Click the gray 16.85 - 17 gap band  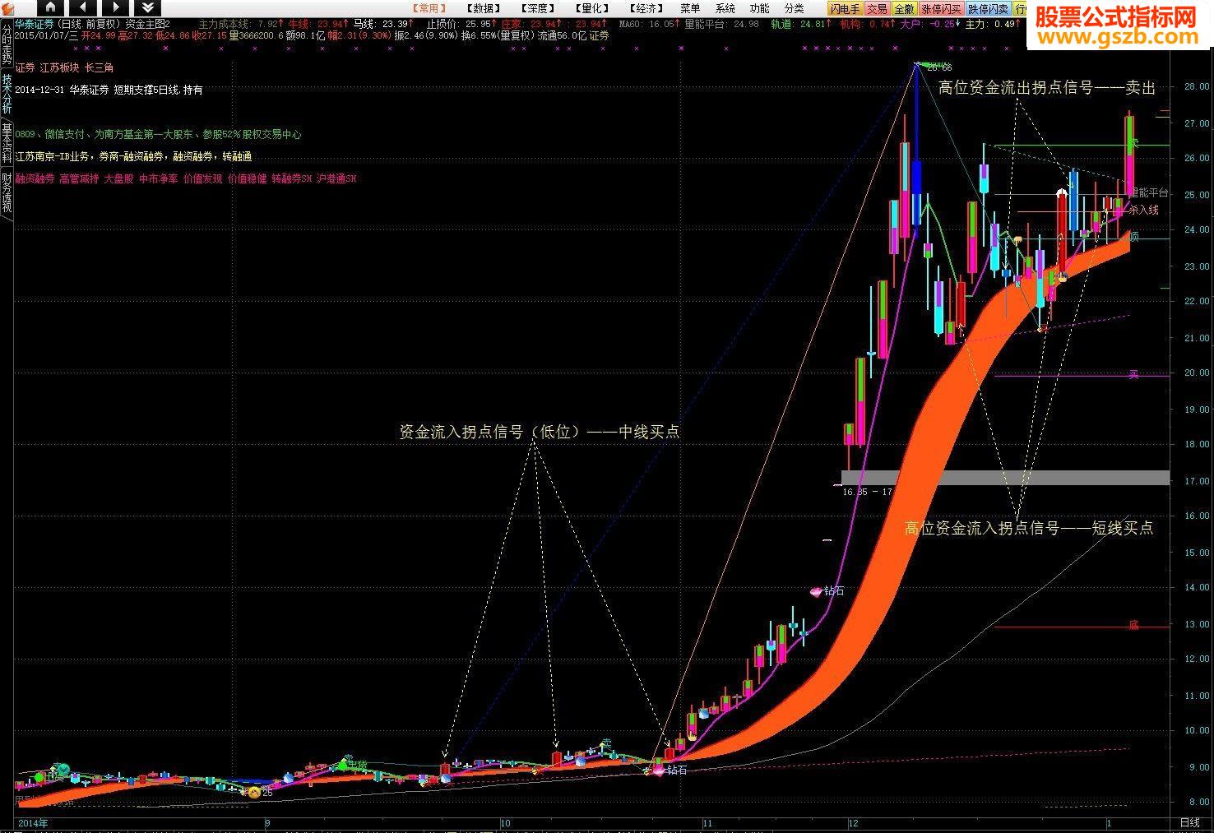[1004, 477]
